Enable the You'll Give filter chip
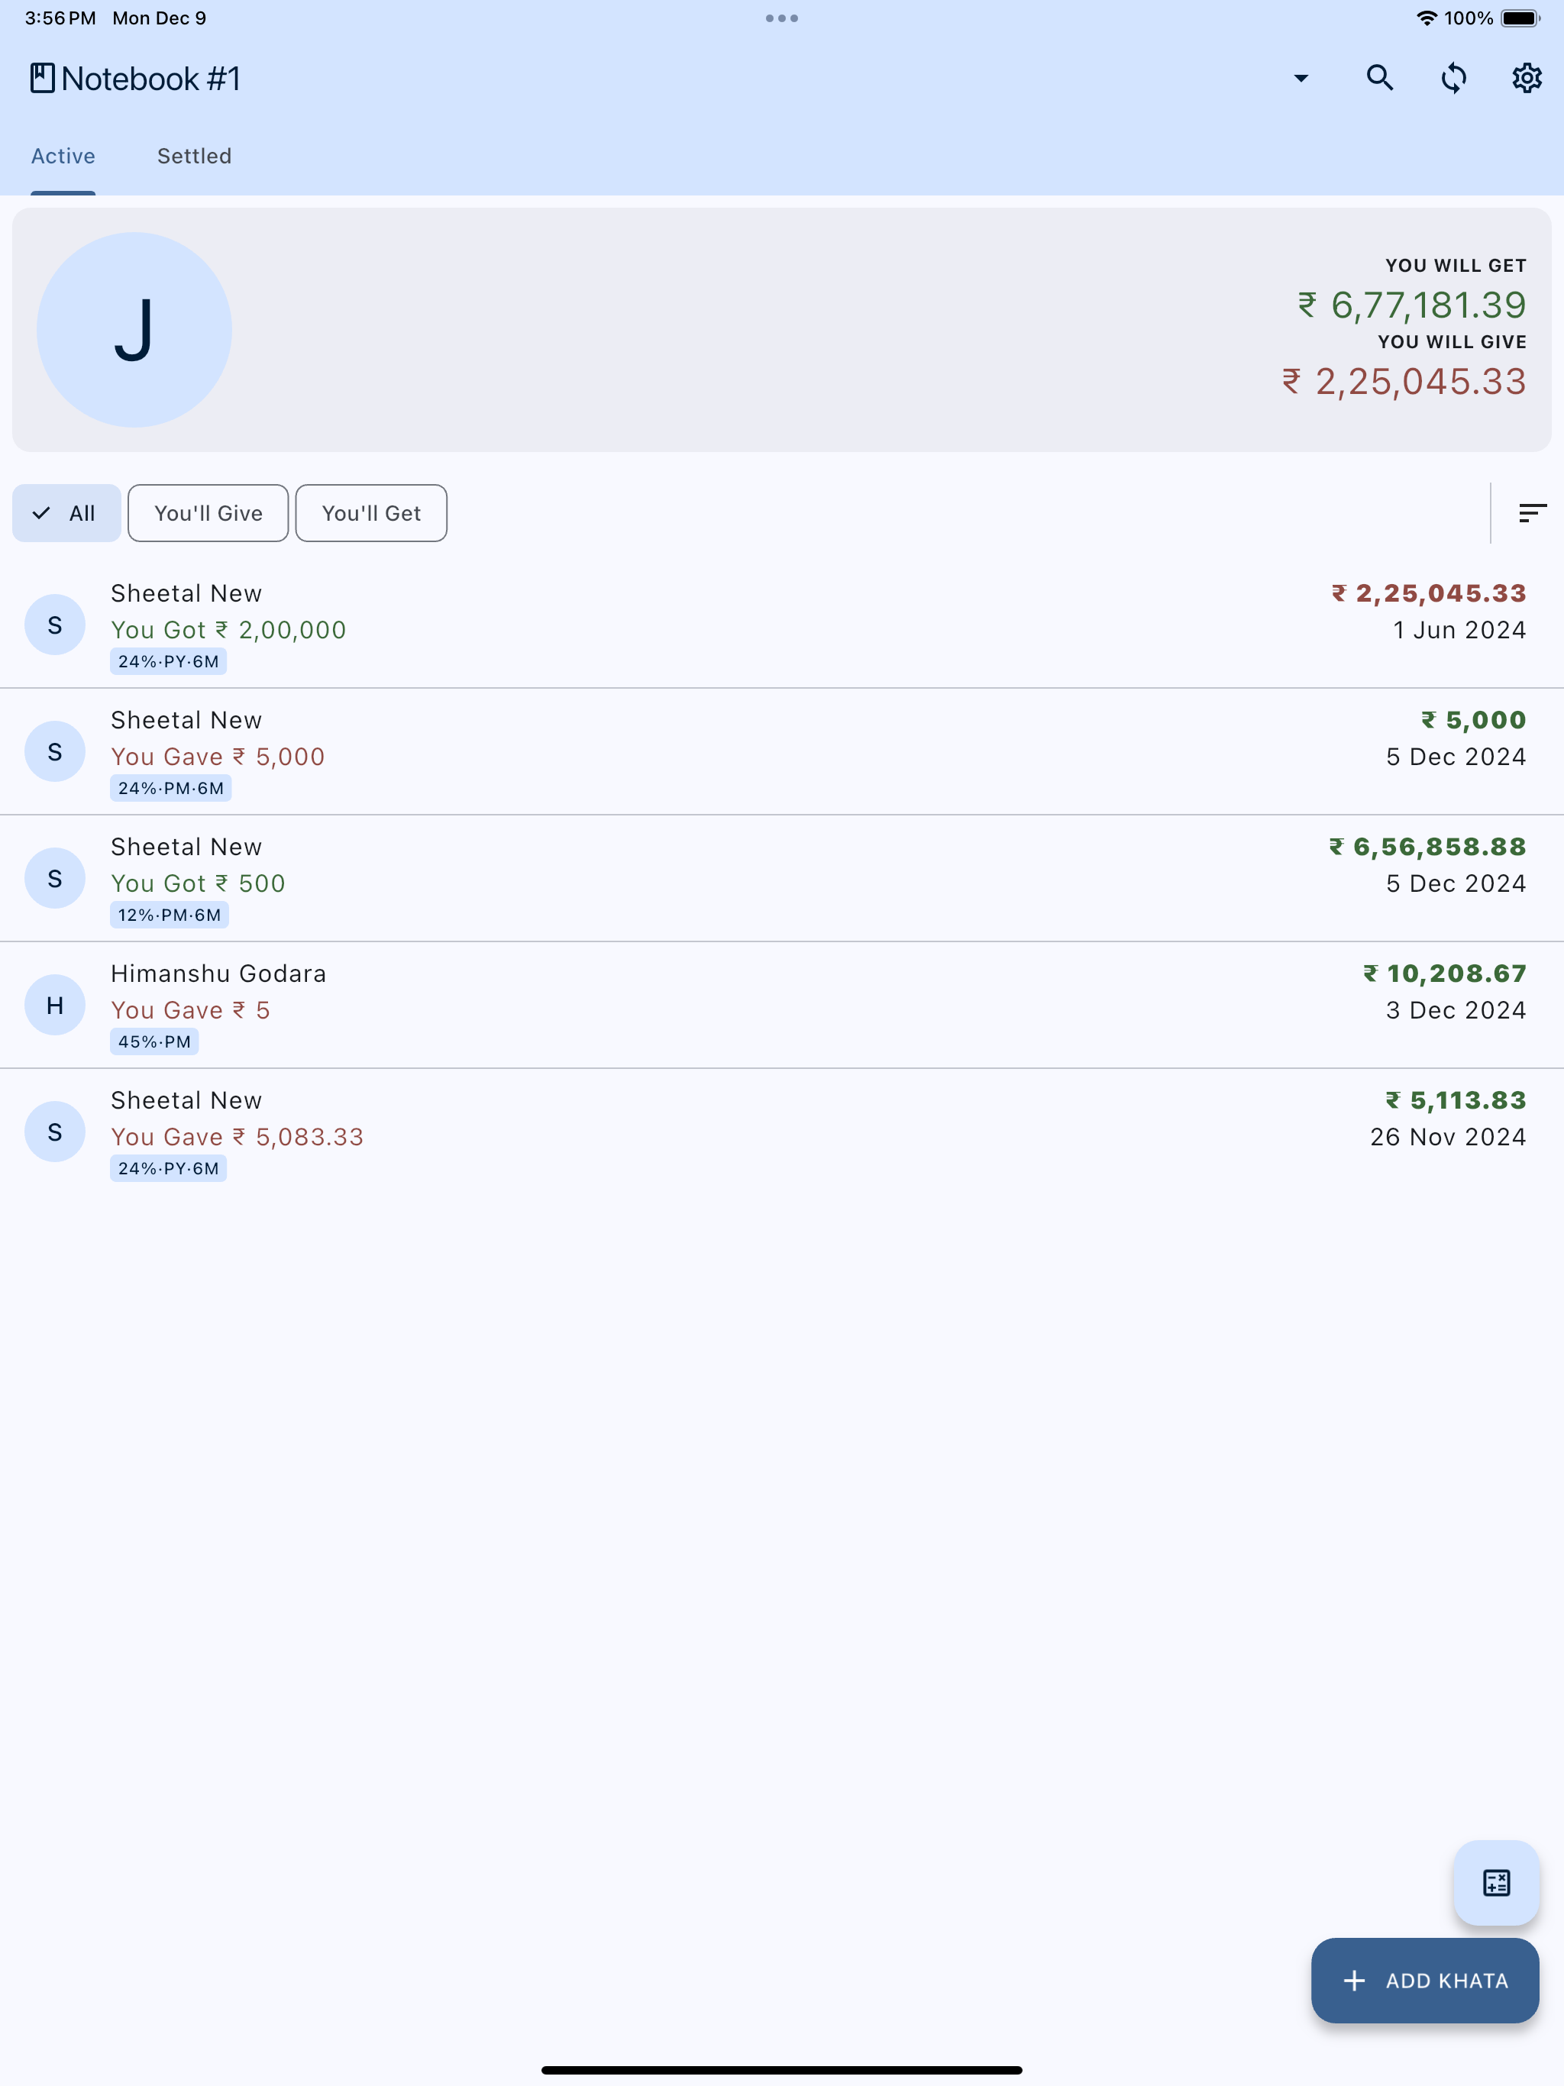 [208, 513]
